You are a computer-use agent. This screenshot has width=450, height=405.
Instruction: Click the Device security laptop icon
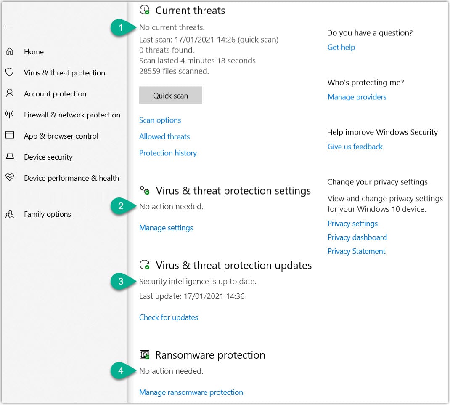(10, 157)
